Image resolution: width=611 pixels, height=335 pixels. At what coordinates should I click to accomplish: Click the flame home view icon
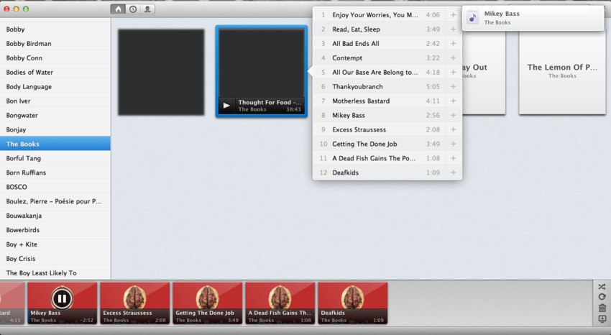tap(117, 9)
